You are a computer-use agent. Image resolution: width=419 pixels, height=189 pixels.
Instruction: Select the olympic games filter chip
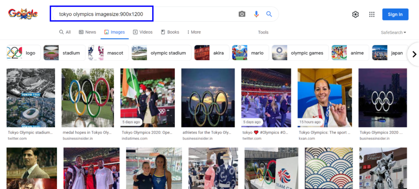pyautogui.click(x=300, y=53)
